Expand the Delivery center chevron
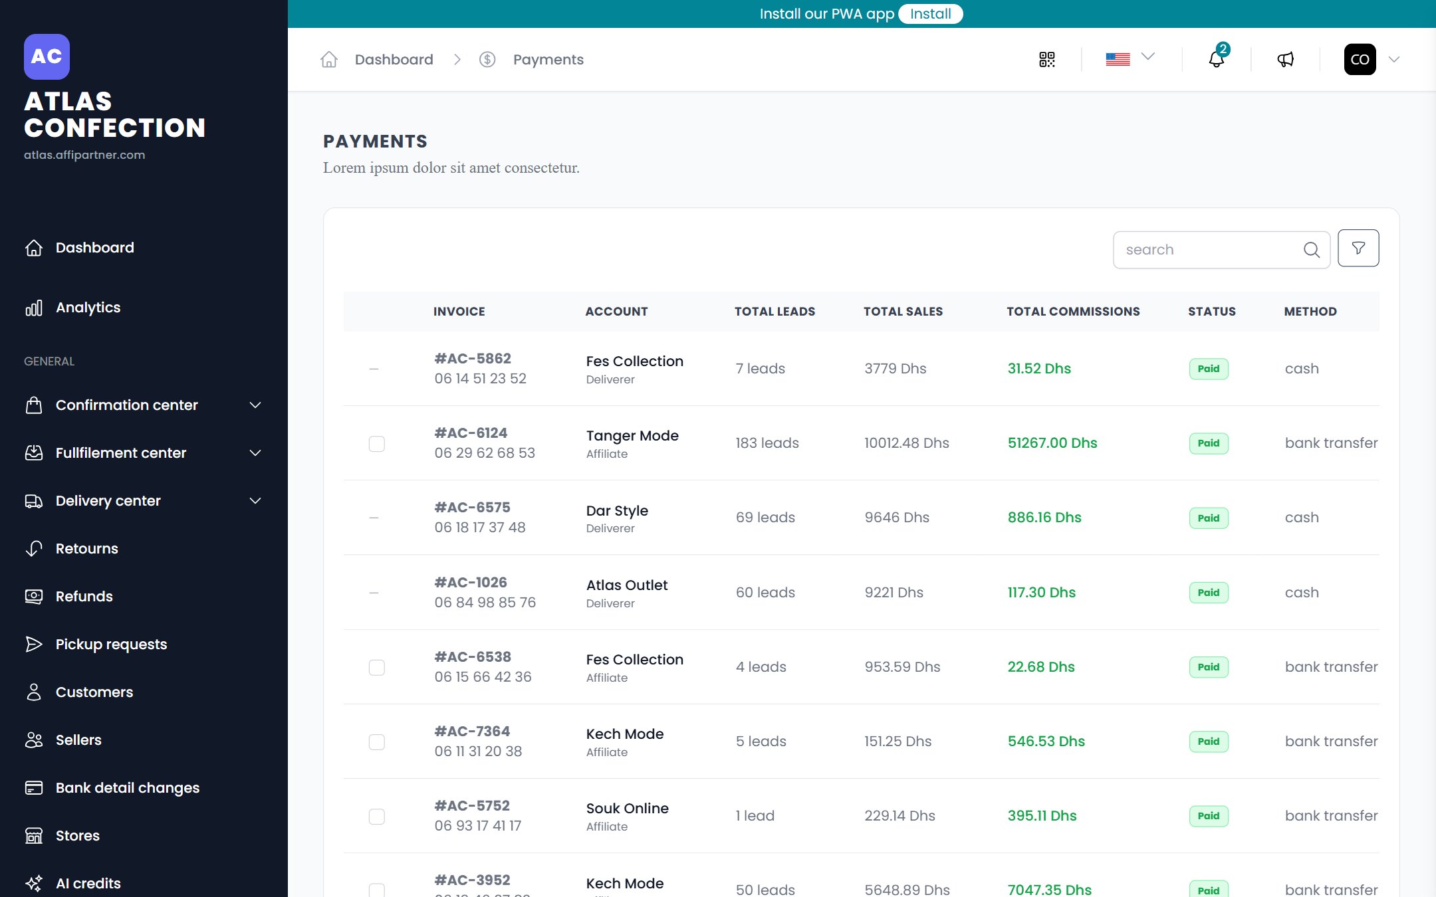The height and width of the screenshot is (897, 1436). [255, 501]
